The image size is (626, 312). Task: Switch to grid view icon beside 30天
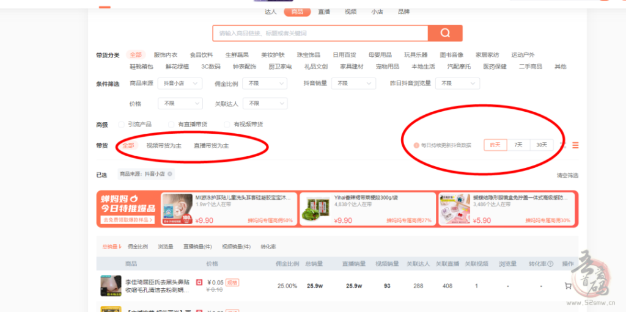point(563,145)
